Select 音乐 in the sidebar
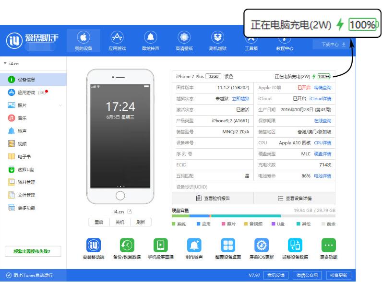 pos(22,118)
